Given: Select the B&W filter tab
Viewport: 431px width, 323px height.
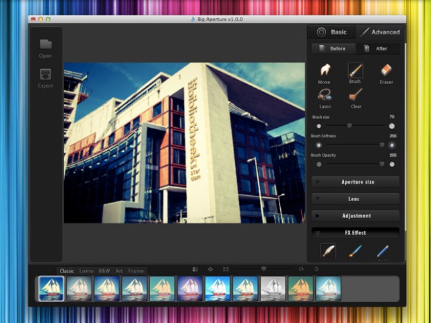Looking at the screenshot, I should [x=104, y=271].
